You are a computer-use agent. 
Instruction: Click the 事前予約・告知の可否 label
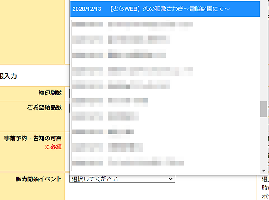pyautogui.click(x=33, y=138)
